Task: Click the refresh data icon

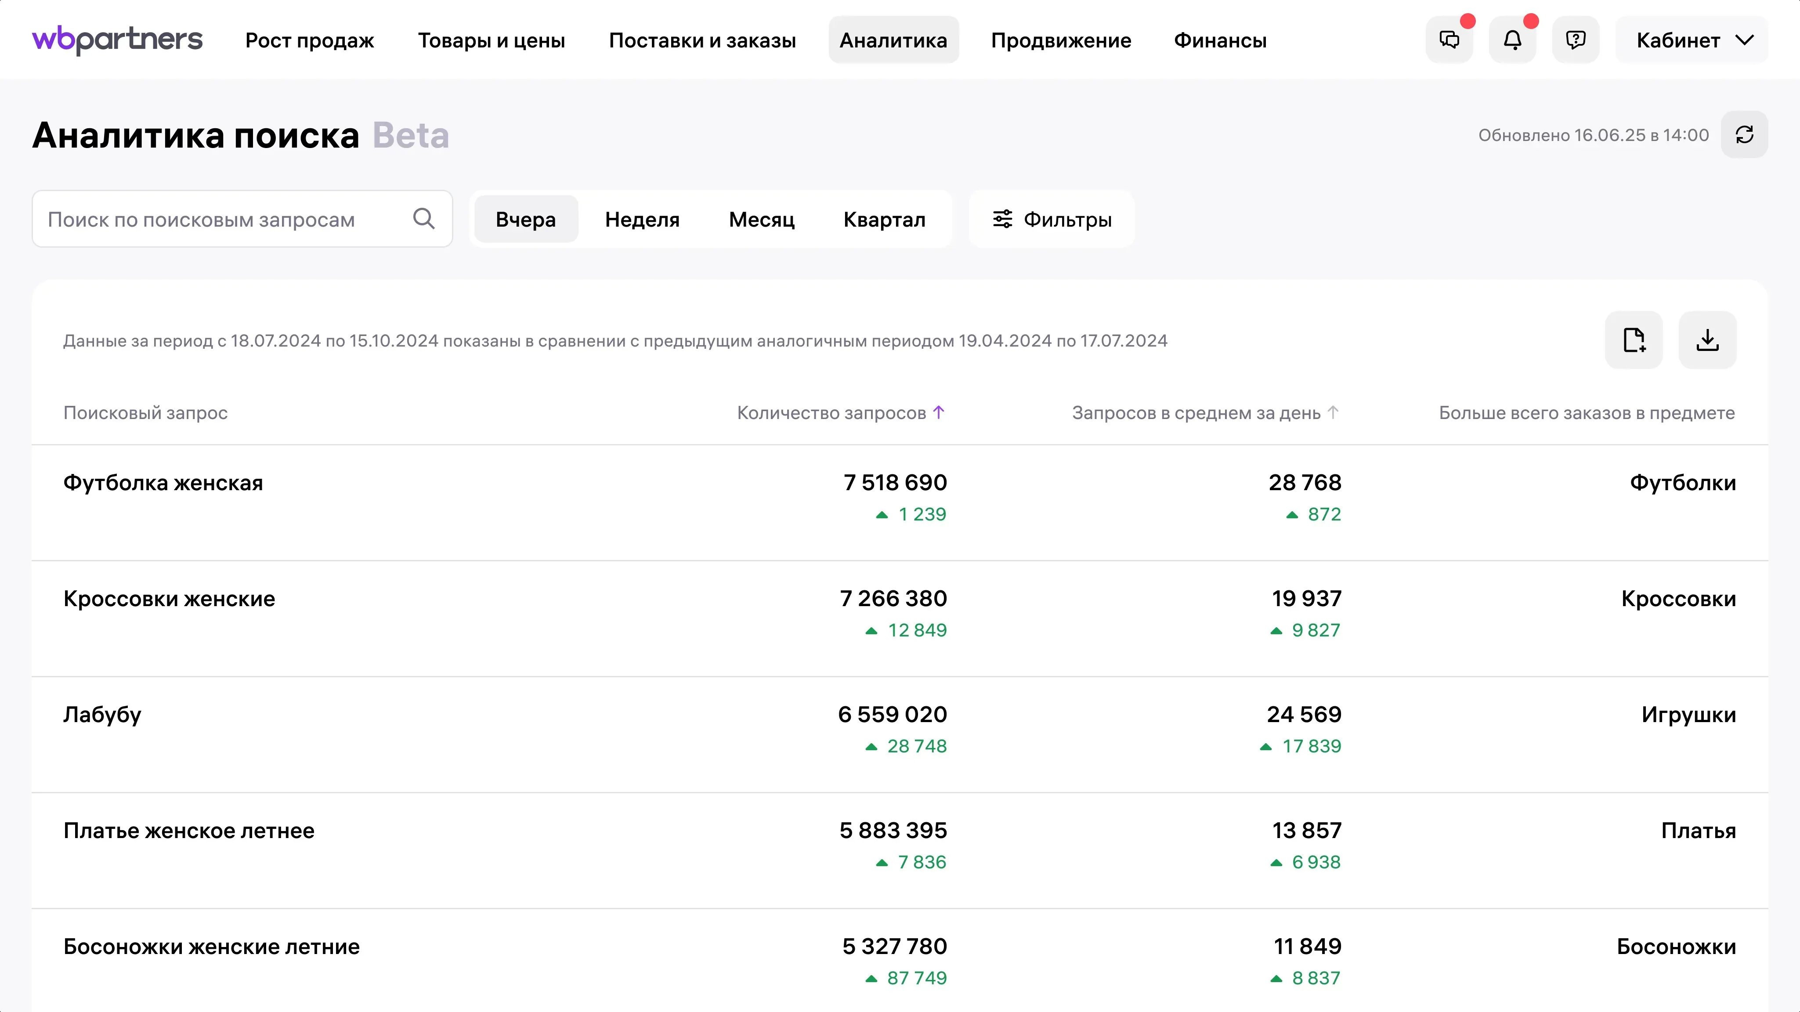Action: pyautogui.click(x=1744, y=134)
